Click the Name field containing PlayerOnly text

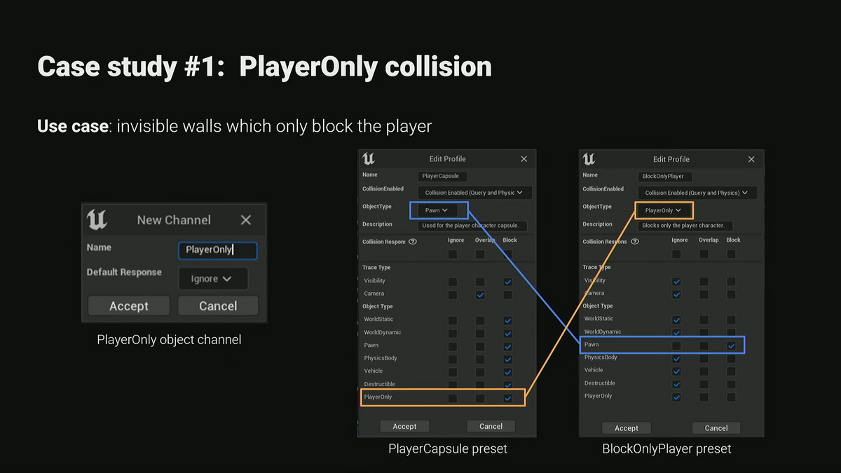point(217,250)
